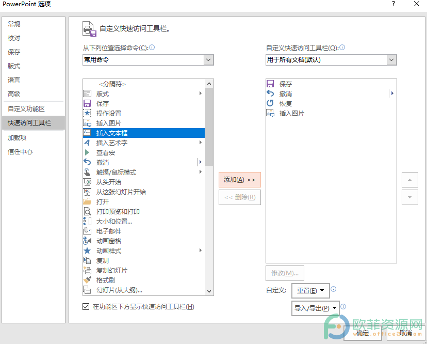
Task: Click the 幻灯片(从大纲) icon
Action: 87,290
